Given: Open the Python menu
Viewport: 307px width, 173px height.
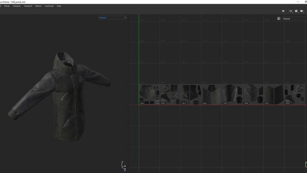Looking at the screenshot, I should tap(38, 6).
